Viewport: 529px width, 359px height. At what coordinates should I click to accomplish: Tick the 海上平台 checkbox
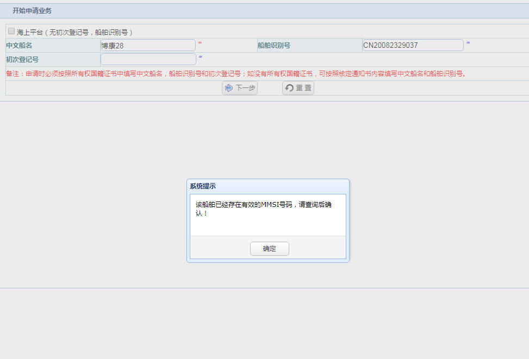tap(11, 32)
